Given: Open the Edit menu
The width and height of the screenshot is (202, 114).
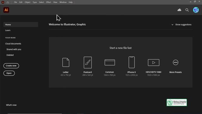Looking at the screenshot, I should tap(21, 2).
